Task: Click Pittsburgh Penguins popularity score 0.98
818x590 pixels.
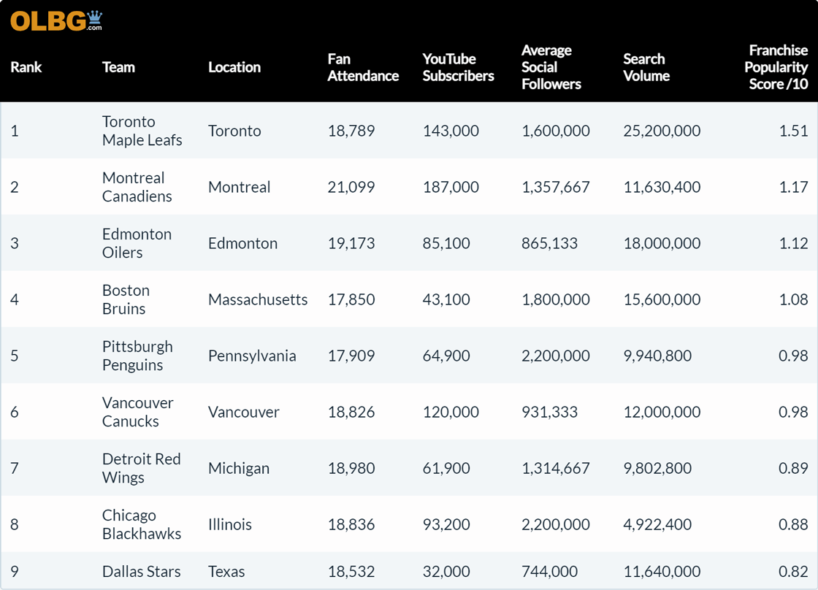Action: pos(793,356)
